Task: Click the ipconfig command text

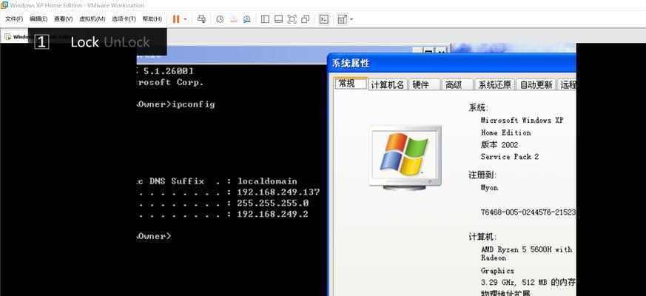Action: pyautogui.click(x=194, y=104)
